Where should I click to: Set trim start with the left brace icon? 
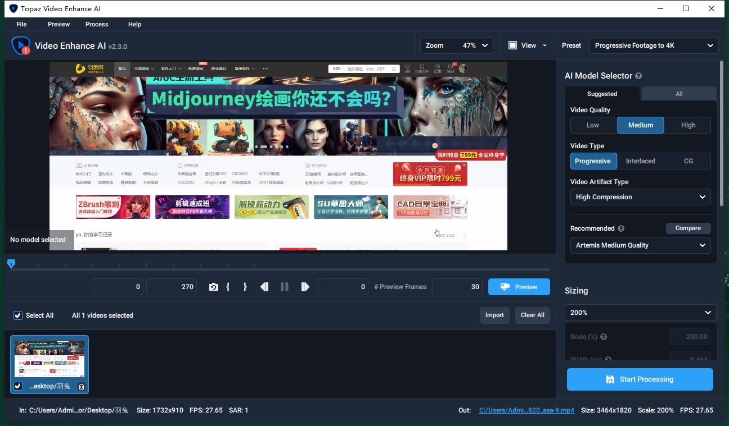pyautogui.click(x=228, y=287)
